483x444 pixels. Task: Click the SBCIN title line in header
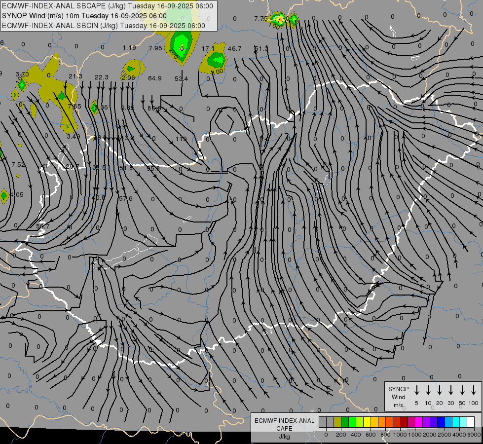(104, 26)
